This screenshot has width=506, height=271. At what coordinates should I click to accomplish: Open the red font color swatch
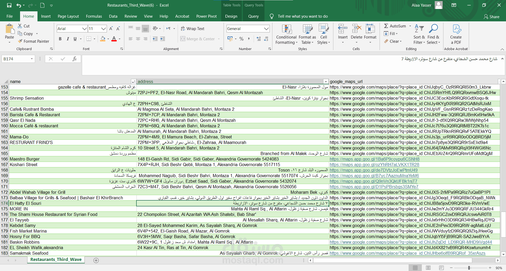pyautogui.click(x=114, y=39)
